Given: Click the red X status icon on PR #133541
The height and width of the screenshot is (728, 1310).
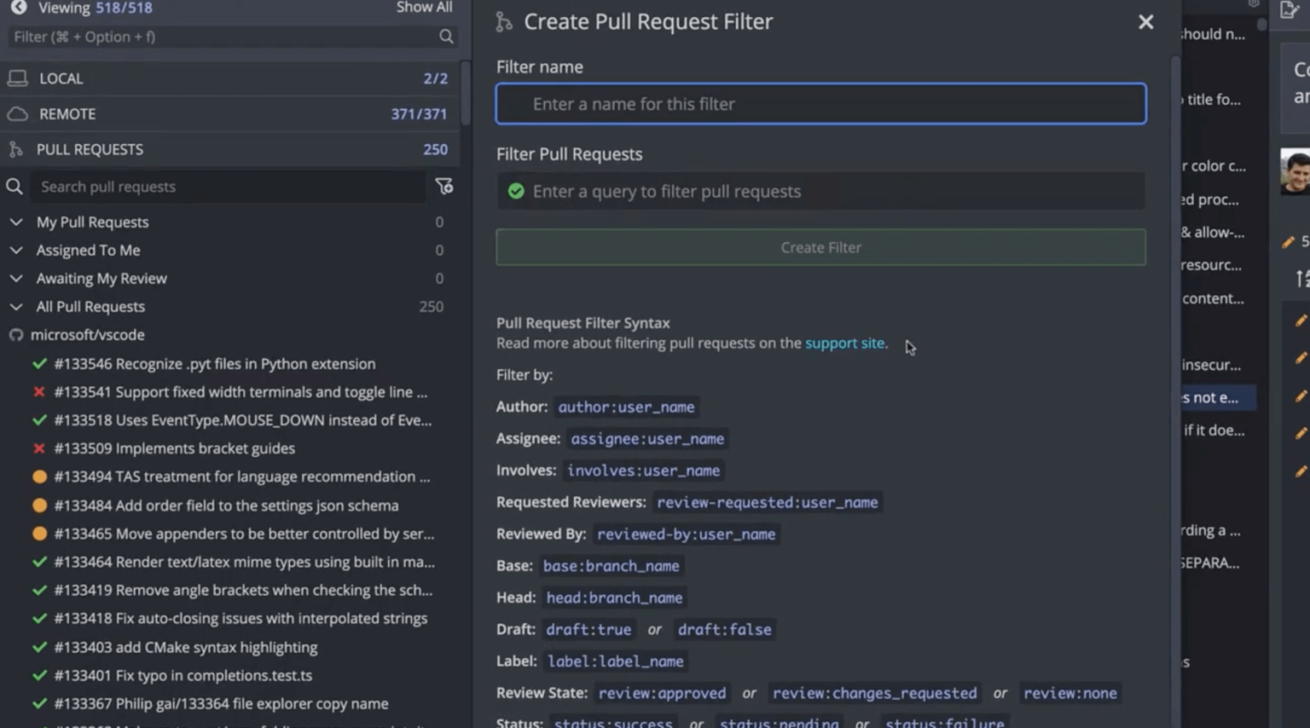Looking at the screenshot, I should [39, 391].
